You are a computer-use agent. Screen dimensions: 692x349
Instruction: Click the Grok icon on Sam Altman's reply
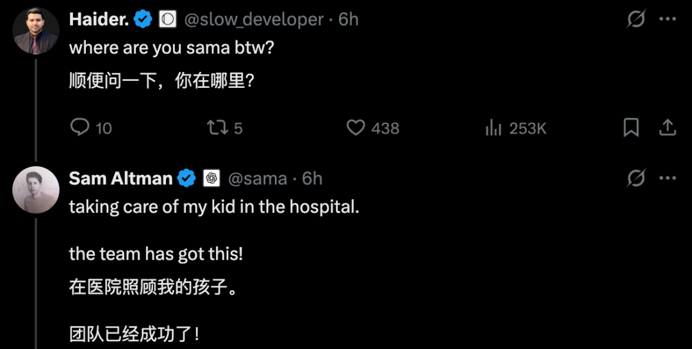point(636,178)
